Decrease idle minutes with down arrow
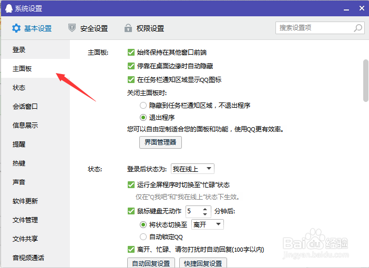The height and width of the screenshot is (268, 369). click(205, 214)
